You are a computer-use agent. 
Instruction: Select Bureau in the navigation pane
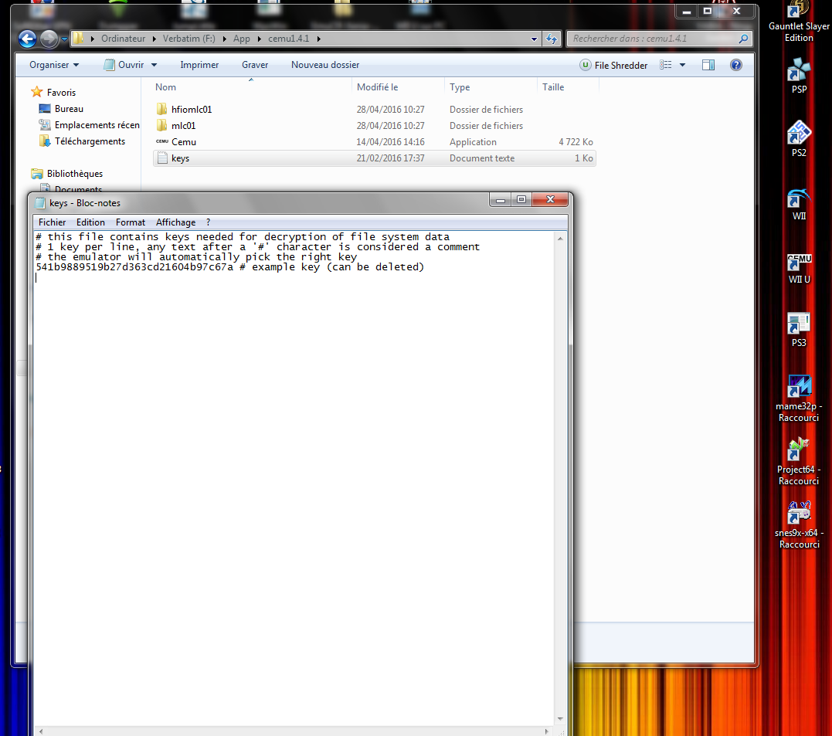click(61, 109)
